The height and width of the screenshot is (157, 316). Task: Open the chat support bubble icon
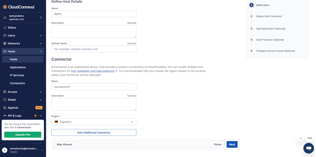(308, 148)
